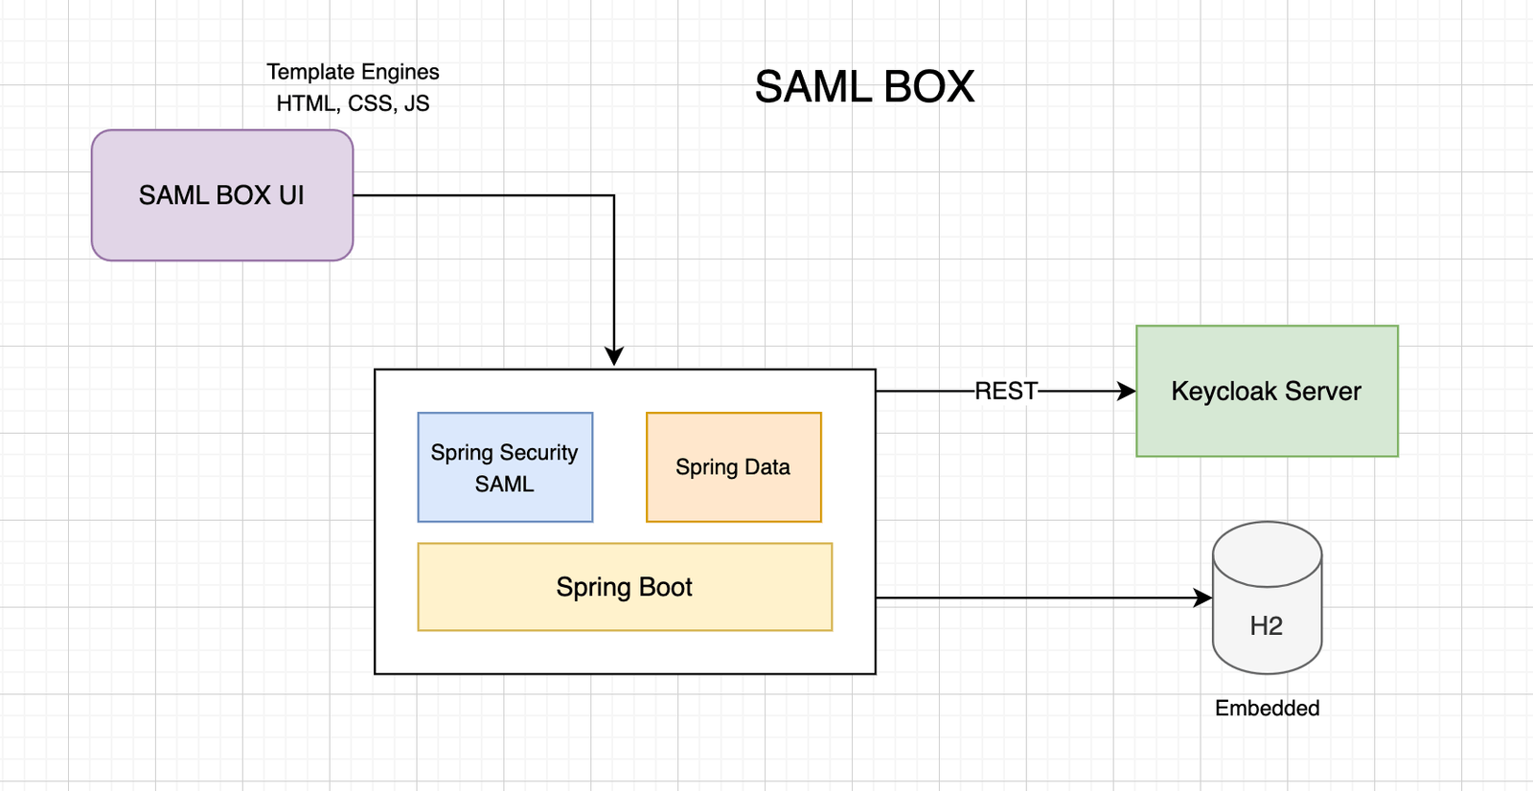Image resolution: width=1533 pixels, height=791 pixels.
Task: Click the Spring Boot yellow block
Action: coord(625,587)
